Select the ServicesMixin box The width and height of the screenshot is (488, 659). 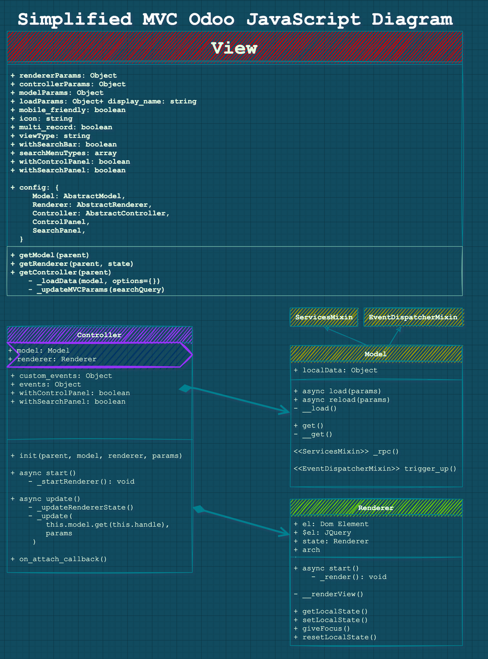(324, 317)
